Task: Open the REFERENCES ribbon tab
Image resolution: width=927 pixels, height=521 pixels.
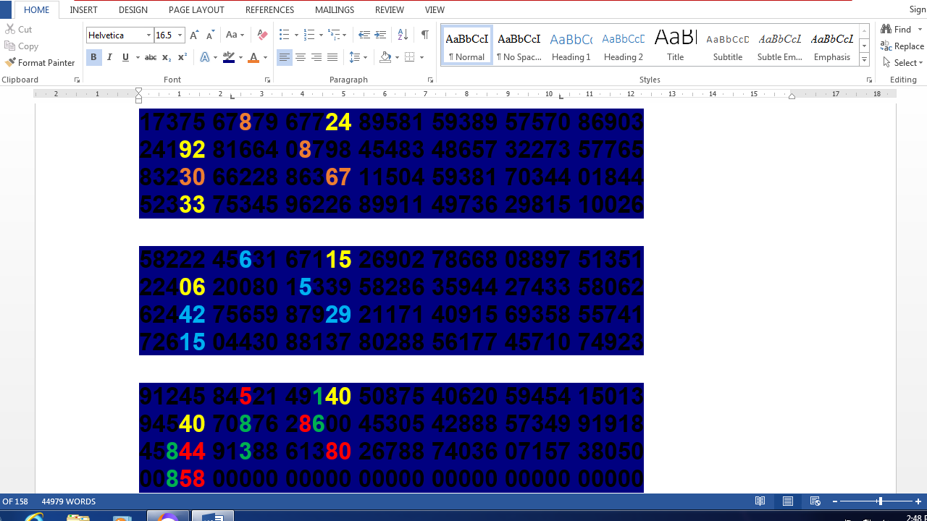Action: click(x=269, y=10)
